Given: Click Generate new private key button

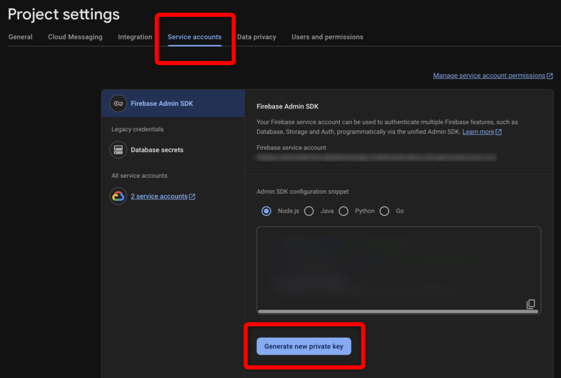Looking at the screenshot, I should pyautogui.click(x=304, y=346).
